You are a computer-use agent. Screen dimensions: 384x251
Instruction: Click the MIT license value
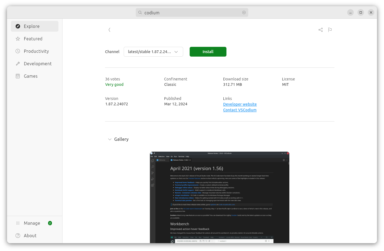click(x=285, y=84)
